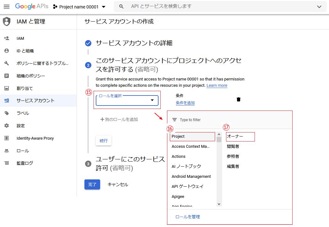
Task: Select サービス アカウント in the sidebar
Action: [x=35, y=101]
